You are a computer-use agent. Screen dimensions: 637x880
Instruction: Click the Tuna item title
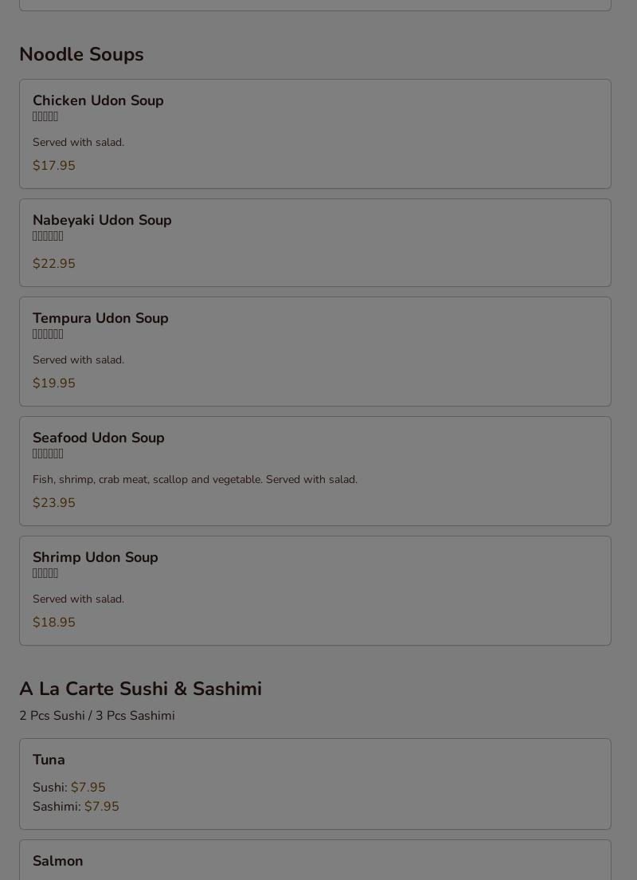click(x=49, y=760)
